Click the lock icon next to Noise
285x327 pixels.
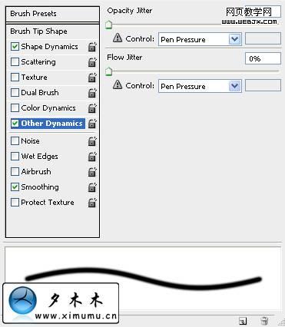pos(92,141)
